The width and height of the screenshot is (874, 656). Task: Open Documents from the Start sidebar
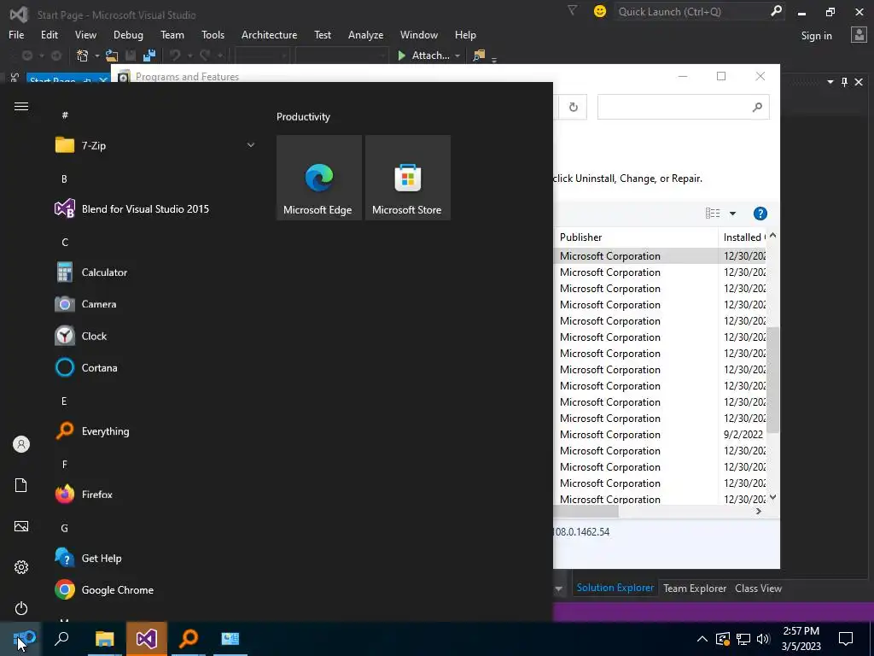tap(21, 485)
